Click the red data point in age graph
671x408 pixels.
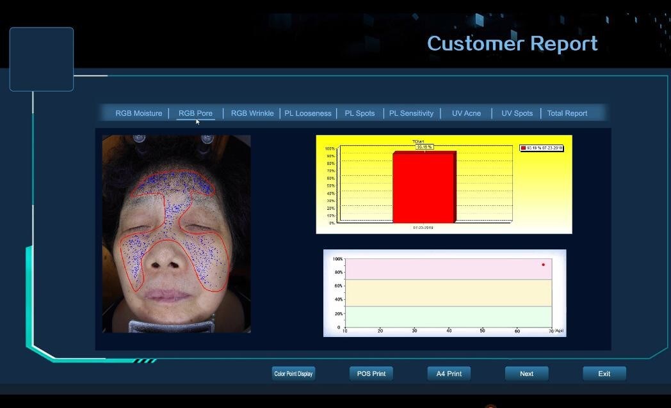(x=543, y=265)
